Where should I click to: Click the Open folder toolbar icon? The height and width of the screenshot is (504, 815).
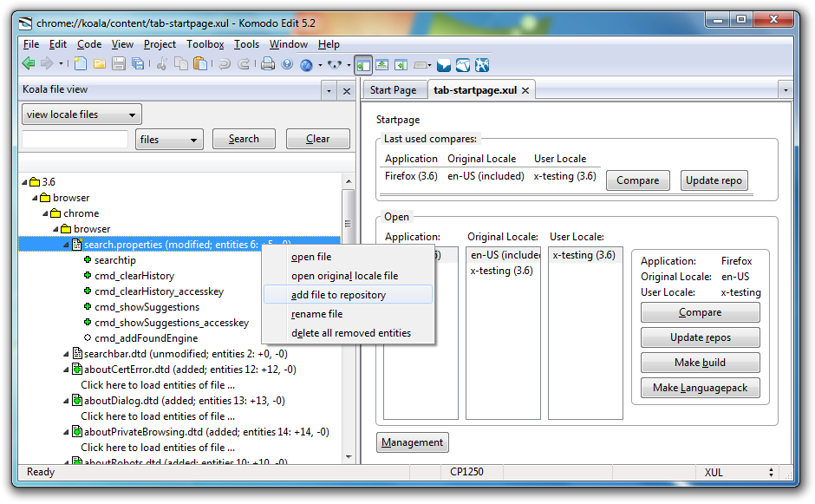pos(100,64)
